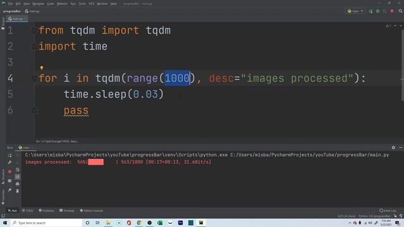Click the Python interpreter status bar entry
Image resolution: width=404 pixels, height=227 pixels.
click(x=375, y=216)
